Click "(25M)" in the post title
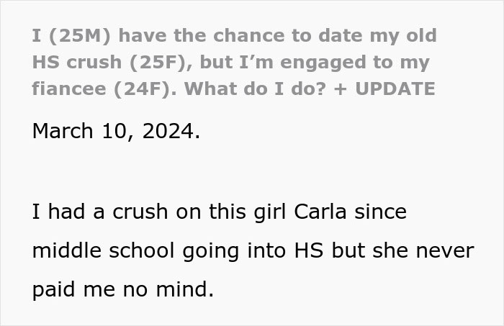This screenshot has width=504, height=326. pos(80,35)
